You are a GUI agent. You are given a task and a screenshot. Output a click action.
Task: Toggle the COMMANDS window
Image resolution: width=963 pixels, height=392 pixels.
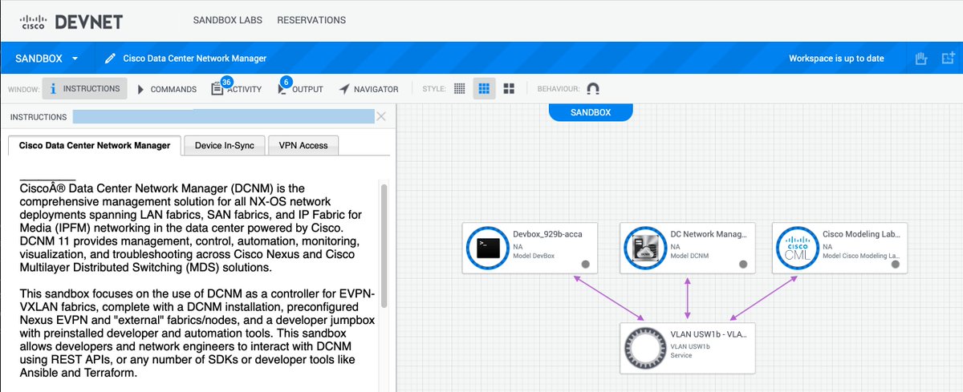tap(167, 89)
